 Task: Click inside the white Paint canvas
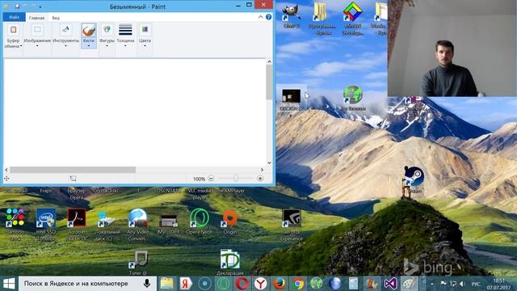pyautogui.click(x=134, y=113)
